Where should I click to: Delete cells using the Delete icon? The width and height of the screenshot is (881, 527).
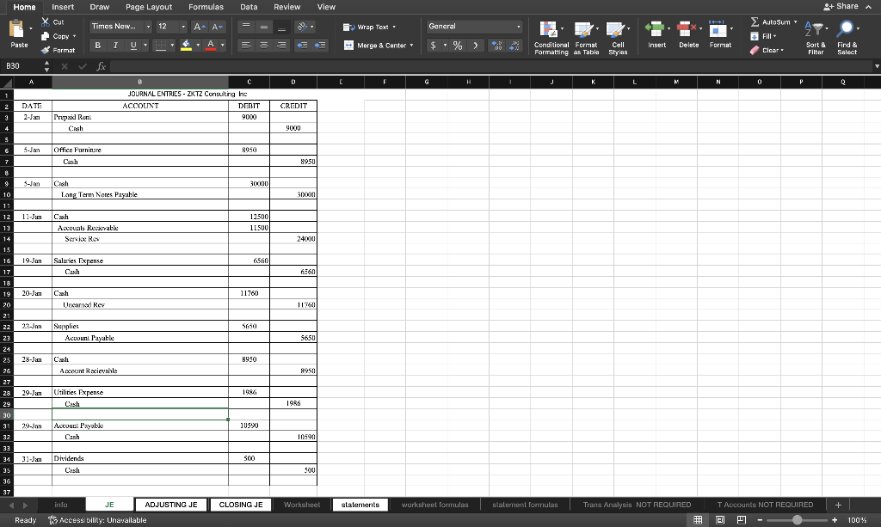685,28
